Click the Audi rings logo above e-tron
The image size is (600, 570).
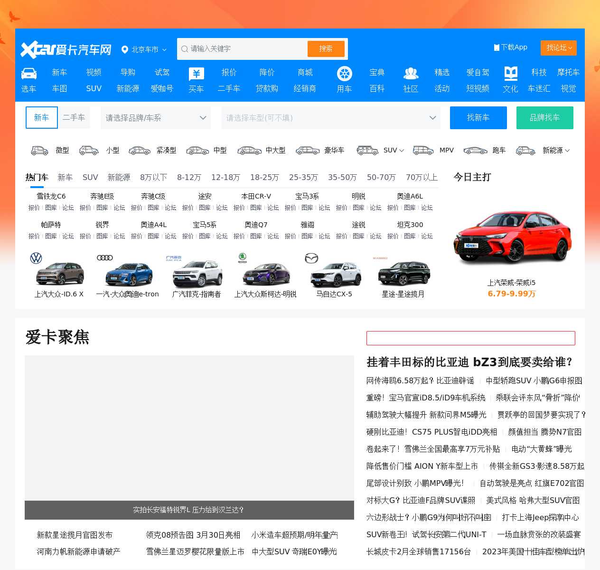point(105,258)
